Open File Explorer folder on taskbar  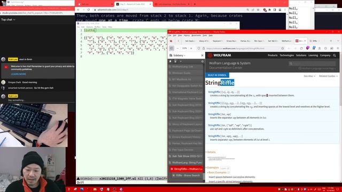coord(95,189)
